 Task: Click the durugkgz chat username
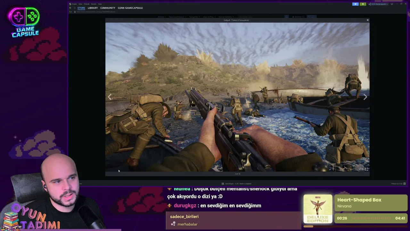point(185,206)
